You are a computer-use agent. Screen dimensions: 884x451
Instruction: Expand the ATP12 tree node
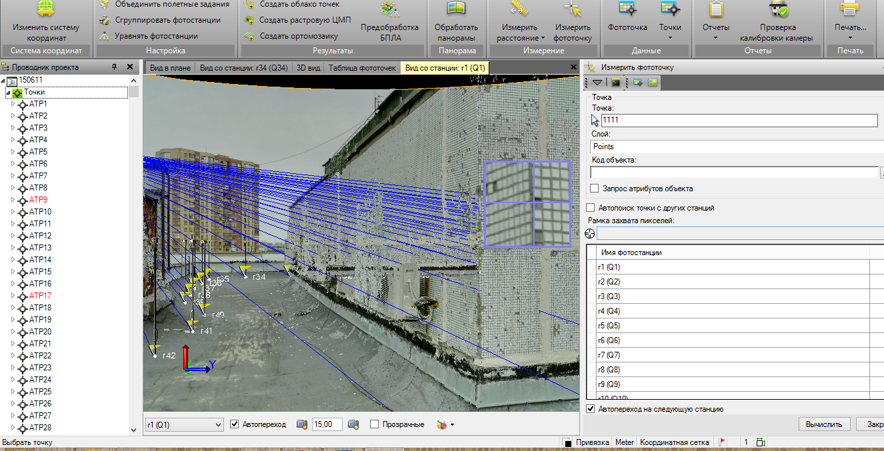pyautogui.click(x=13, y=236)
